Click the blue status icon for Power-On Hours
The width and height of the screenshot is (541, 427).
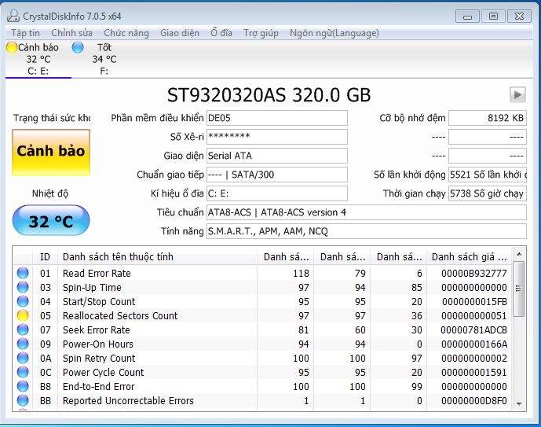point(23,344)
